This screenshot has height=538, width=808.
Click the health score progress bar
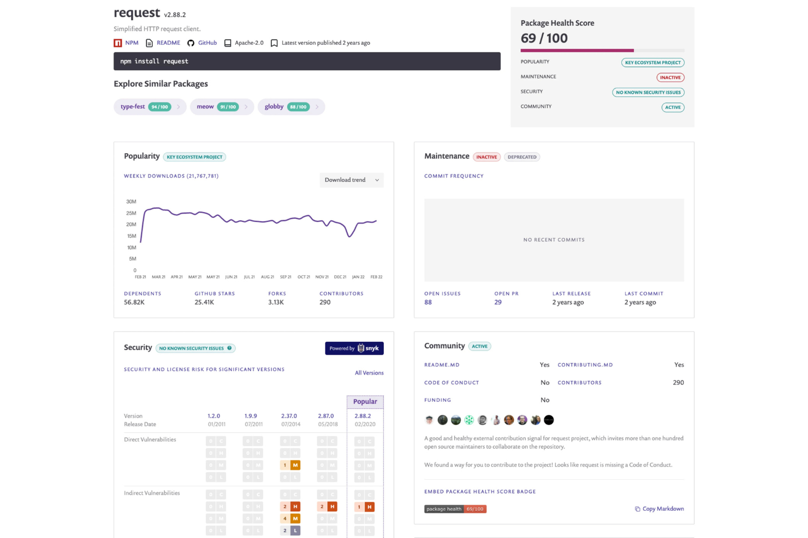(x=603, y=51)
